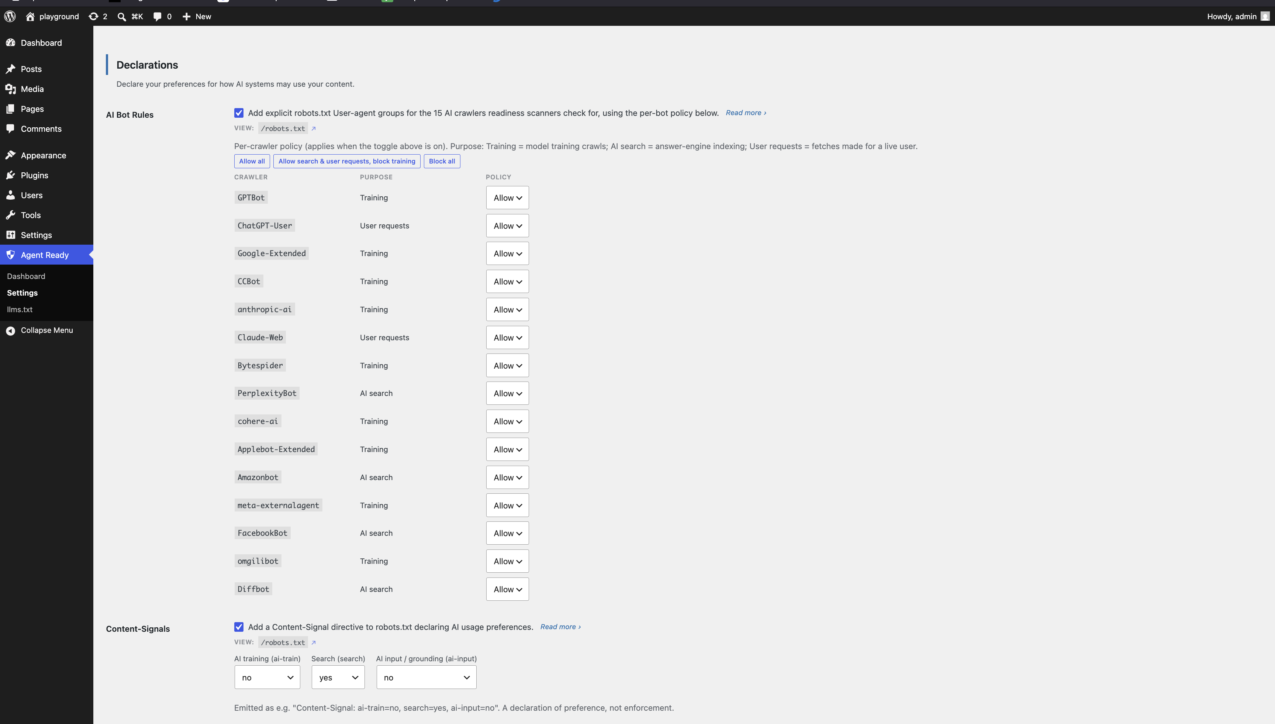Open the anthropic-ai policy dropdown
Screen dimensions: 1275x724
point(508,309)
